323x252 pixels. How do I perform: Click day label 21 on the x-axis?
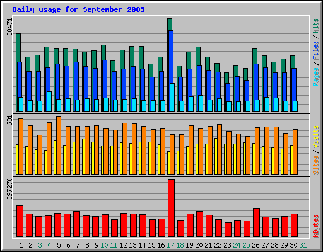[x=208, y=245]
